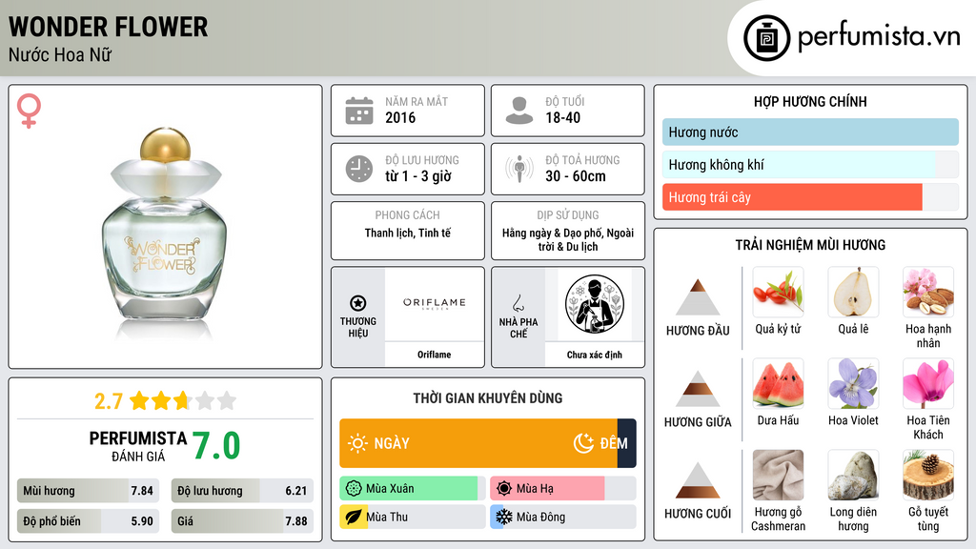
Task: Click the Mùa Thu season bar
Action: point(413,517)
